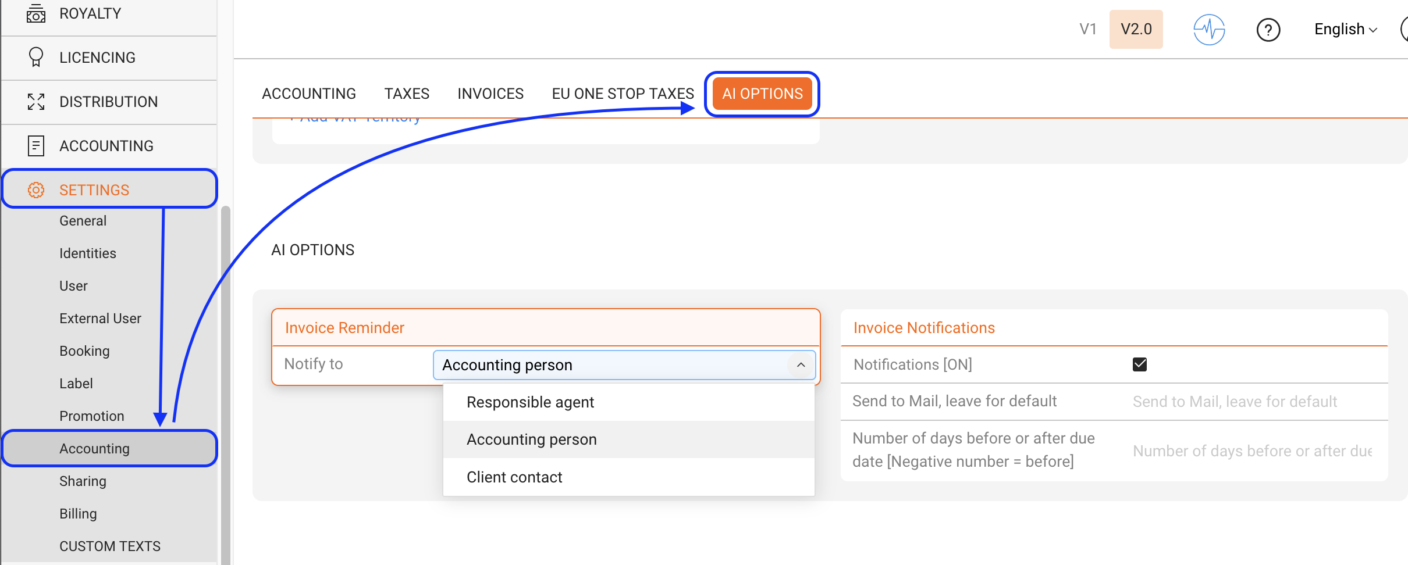Open ROYALTY section in sidebar
Screen dimensions: 1408x565
point(109,14)
